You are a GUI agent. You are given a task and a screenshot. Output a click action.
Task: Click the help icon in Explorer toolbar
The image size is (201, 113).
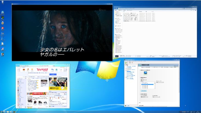[196, 10]
